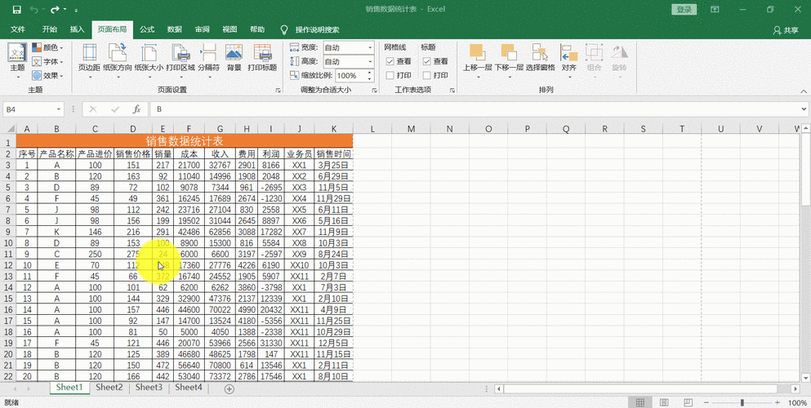Screen dimensions: 811x408
Task: Open Print Area (打印区域) options
Action: coord(180,60)
